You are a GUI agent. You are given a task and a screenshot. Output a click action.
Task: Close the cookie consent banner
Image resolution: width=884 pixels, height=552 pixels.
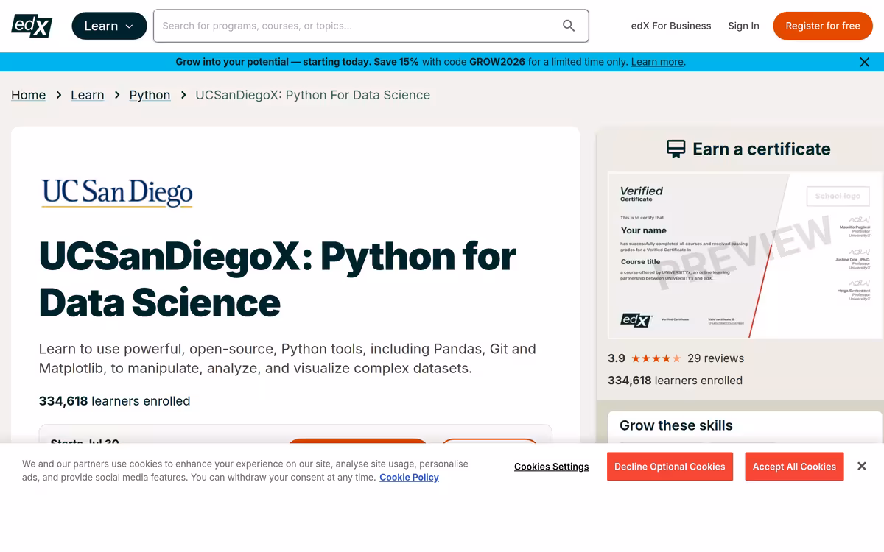click(x=862, y=467)
